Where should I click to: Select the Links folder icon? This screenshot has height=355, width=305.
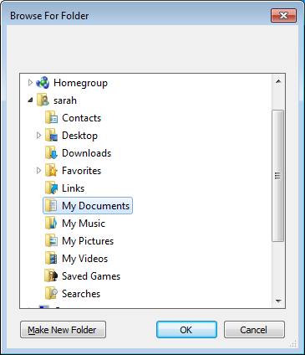(x=51, y=188)
